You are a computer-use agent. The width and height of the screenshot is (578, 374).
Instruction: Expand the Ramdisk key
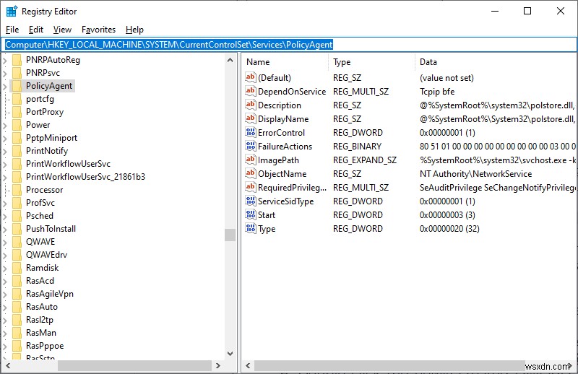pyautogui.click(x=5, y=268)
